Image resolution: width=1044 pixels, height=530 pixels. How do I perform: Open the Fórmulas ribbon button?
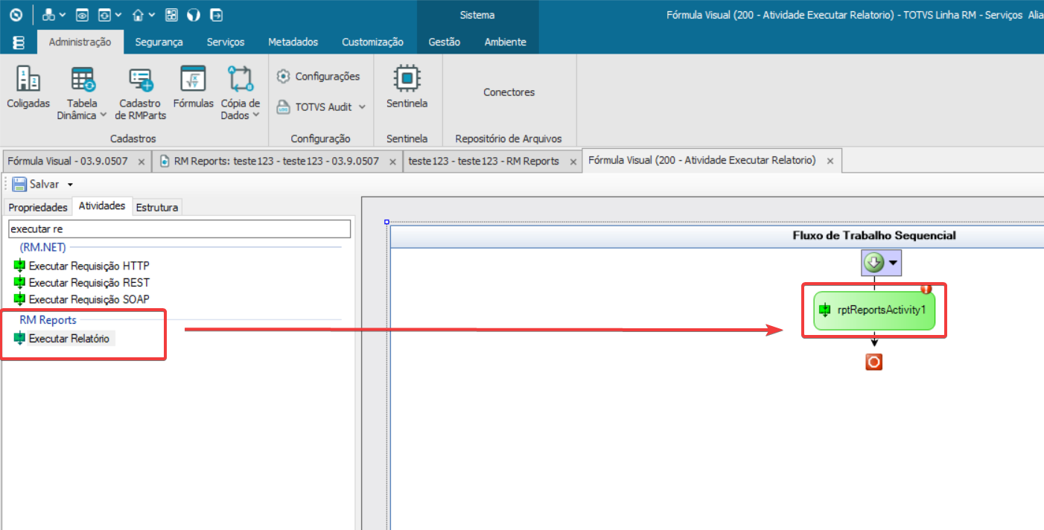tap(194, 88)
